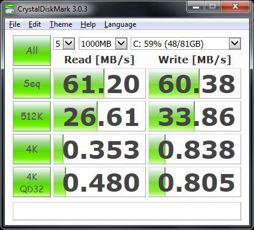Start the 512K random test
Image resolution: width=254 pixels, height=230 pixels.
tap(32, 116)
